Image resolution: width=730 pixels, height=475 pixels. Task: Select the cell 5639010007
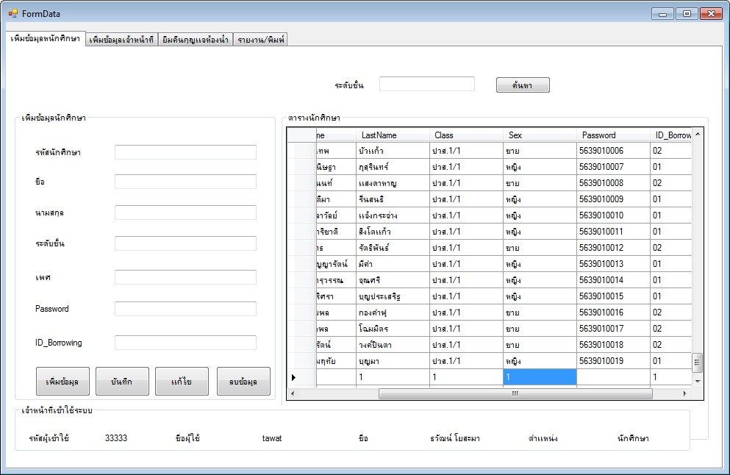click(x=614, y=167)
